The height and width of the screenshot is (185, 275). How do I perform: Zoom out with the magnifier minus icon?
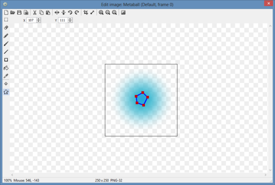[x=108, y=13]
